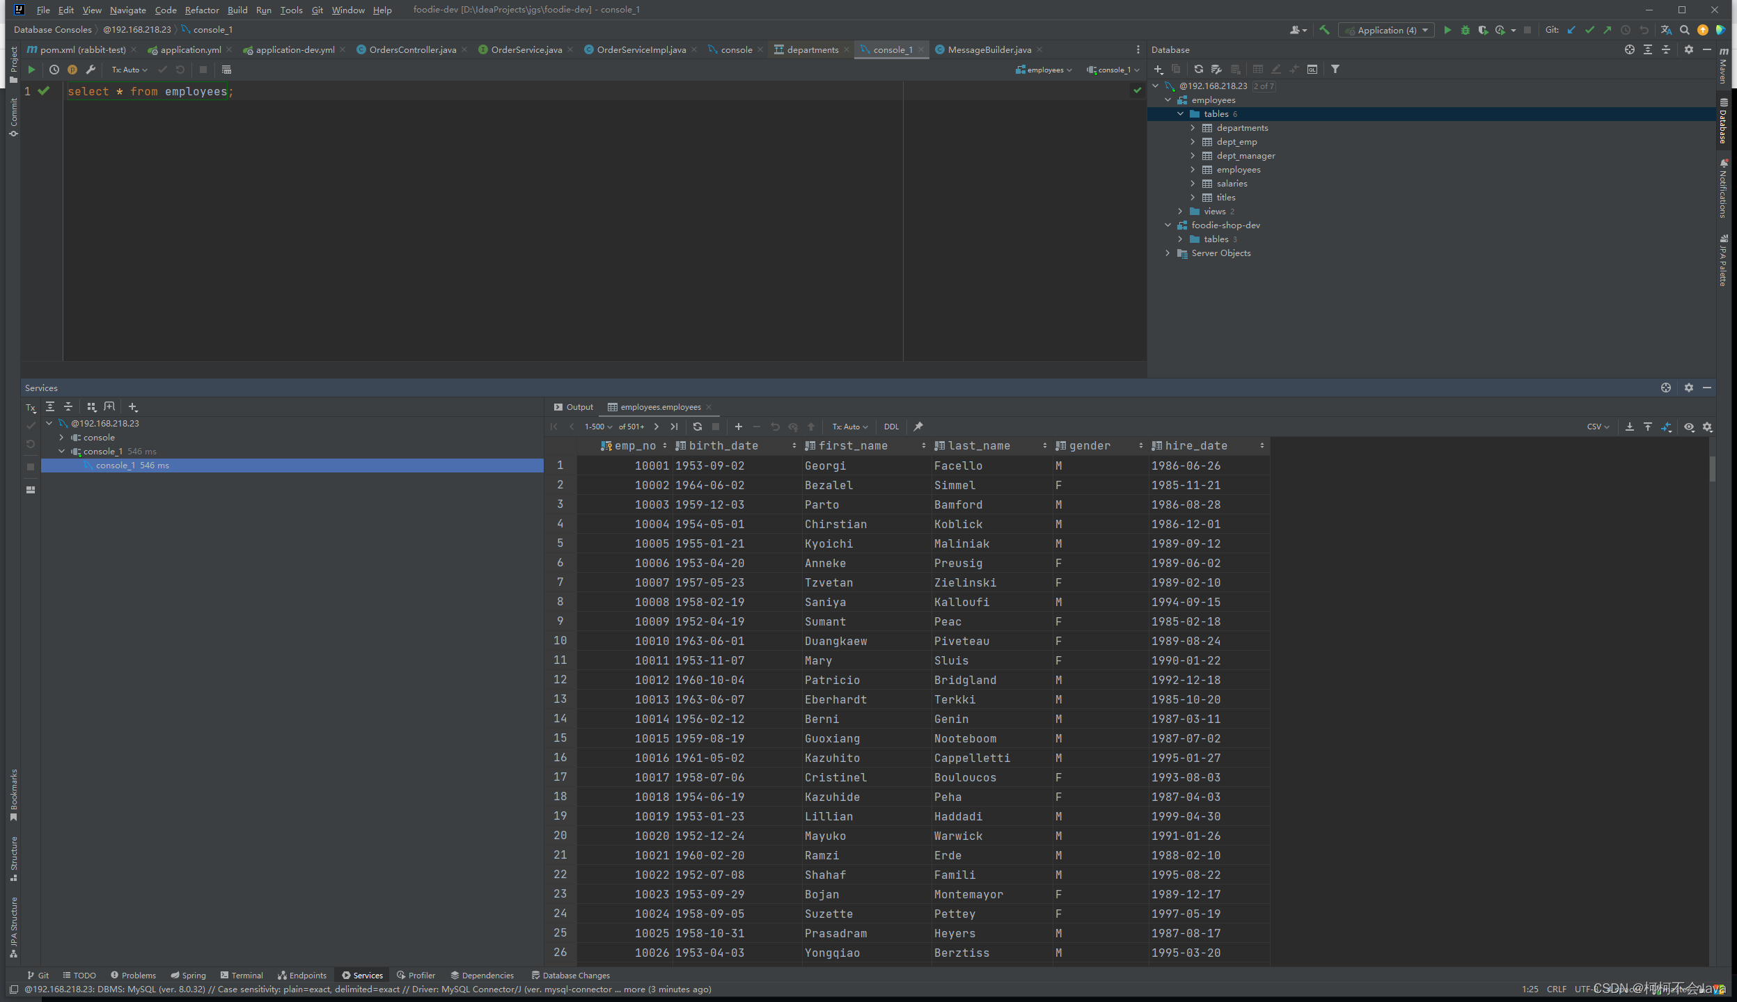This screenshot has width=1737, height=1002.
Task: Go to the next result page
Action: coord(656,427)
